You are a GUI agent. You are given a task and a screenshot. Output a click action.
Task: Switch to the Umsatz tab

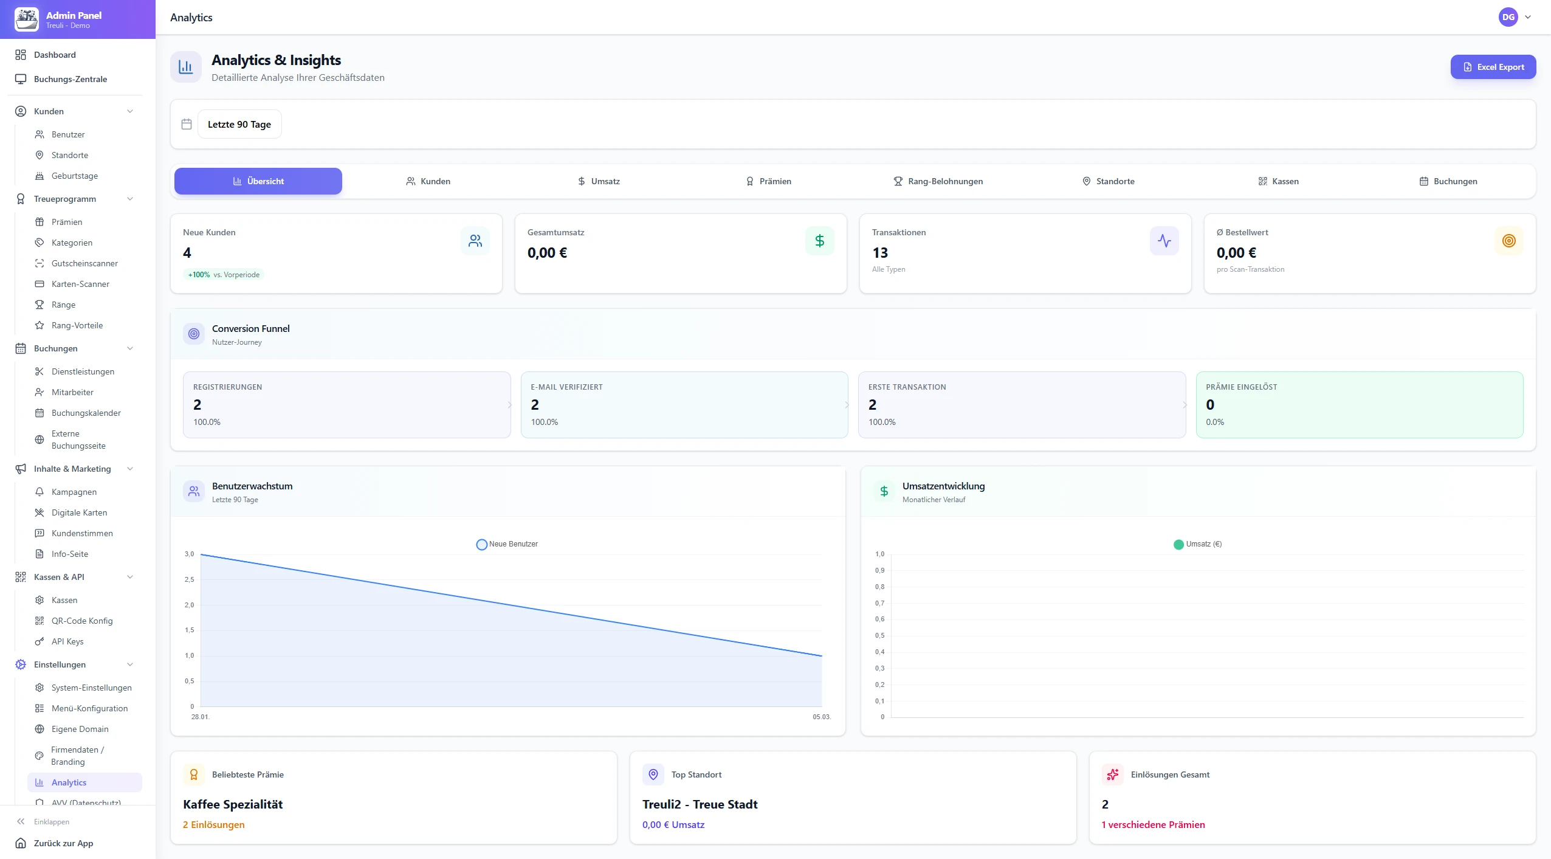[599, 181]
